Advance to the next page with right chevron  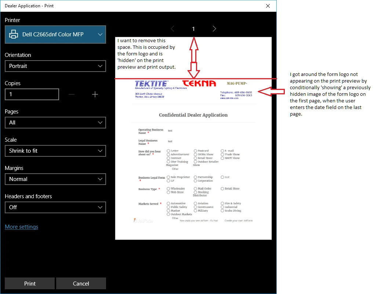point(214,29)
